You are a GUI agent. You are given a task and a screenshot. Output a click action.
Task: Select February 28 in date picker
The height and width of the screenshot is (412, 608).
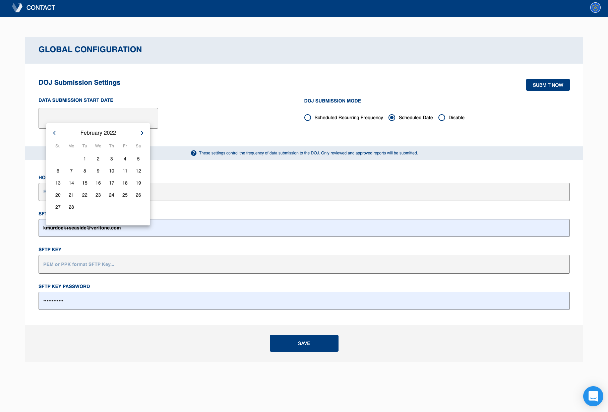coord(71,207)
